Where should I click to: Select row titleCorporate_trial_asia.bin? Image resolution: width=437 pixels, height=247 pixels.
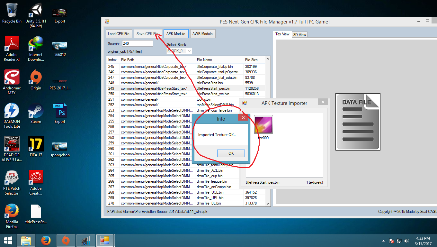186,78
